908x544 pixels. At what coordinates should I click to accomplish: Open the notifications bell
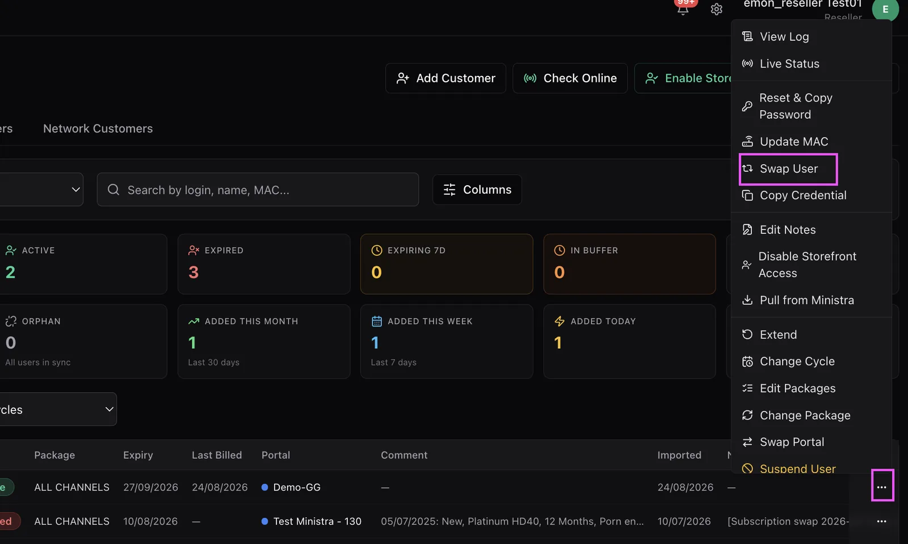pyautogui.click(x=683, y=9)
